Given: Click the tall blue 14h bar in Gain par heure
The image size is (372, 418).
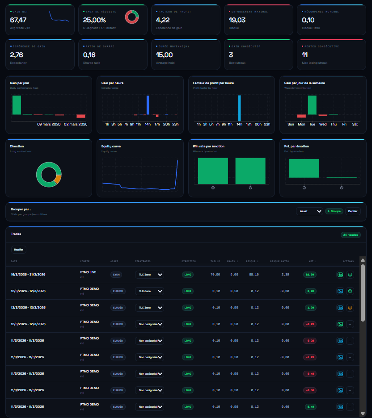Looking at the screenshot, I should tap(148, 105).
